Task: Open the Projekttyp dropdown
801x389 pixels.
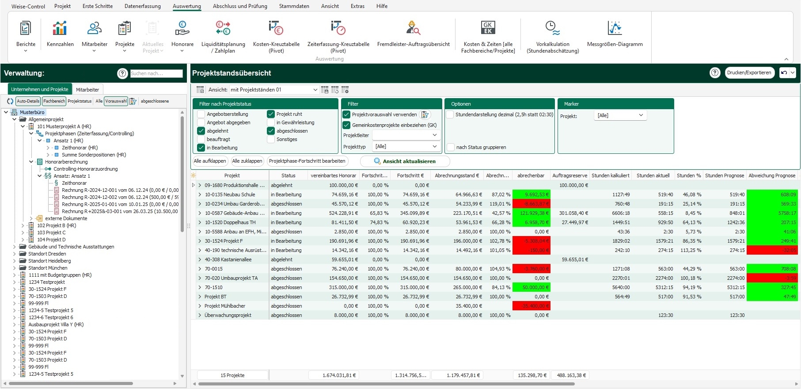Action: click(x=406, y=146)
